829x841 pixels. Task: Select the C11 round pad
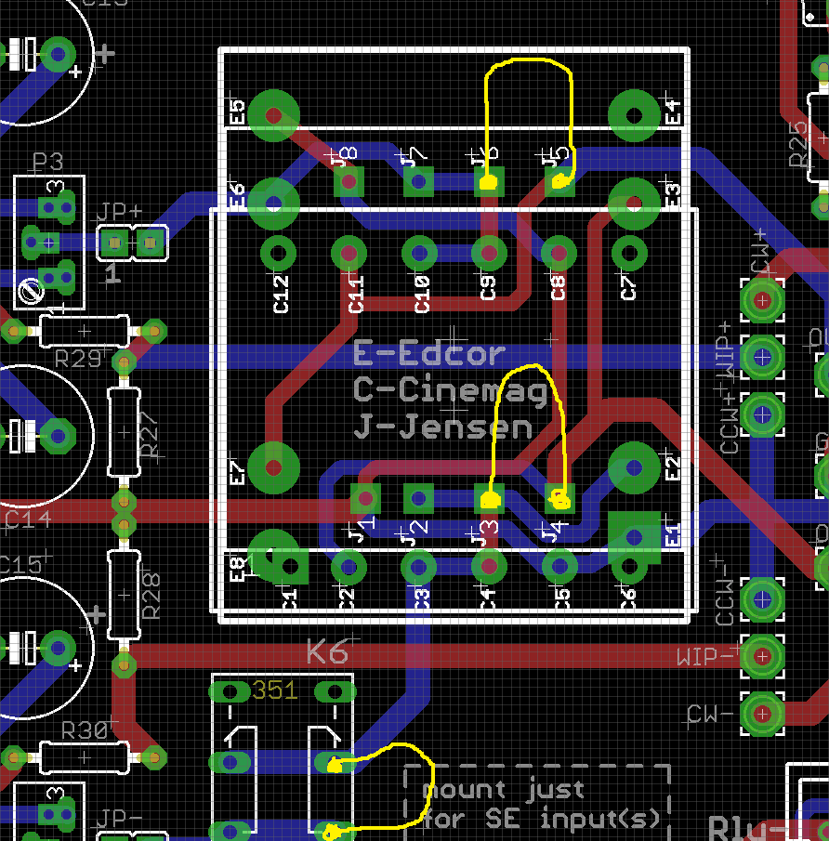click(349, 253)
